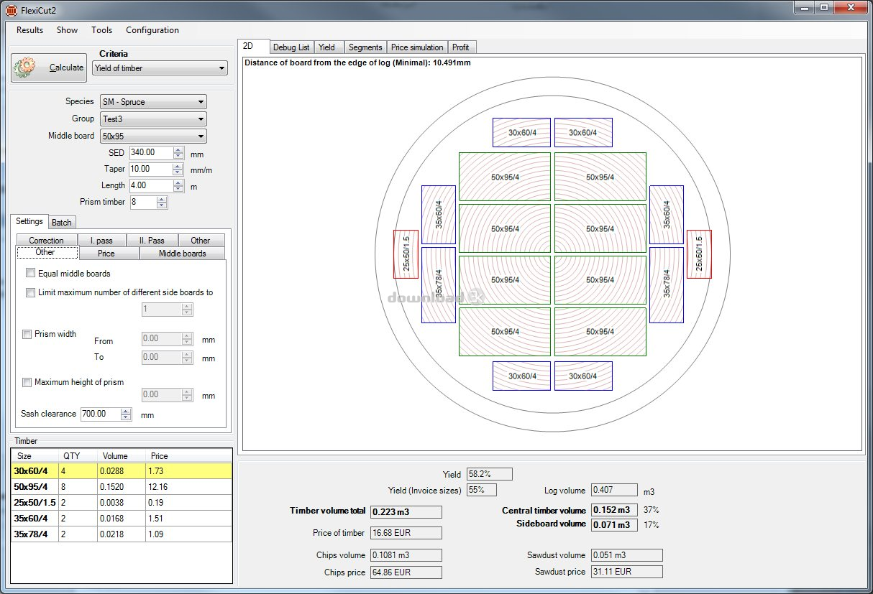Enable the Equal middle boards checkbox
Image resolution: width=873 pixels, height=594 pixels.
pyautogui.click(x=30, y=273)
